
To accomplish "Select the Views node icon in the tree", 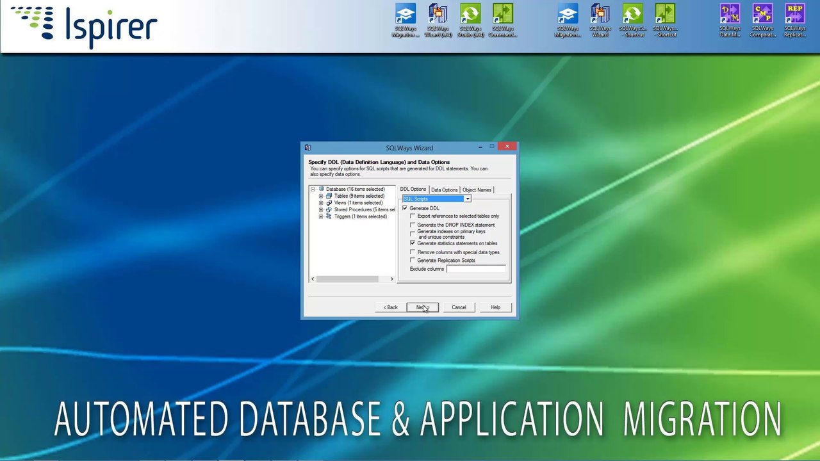I will 329,203.
